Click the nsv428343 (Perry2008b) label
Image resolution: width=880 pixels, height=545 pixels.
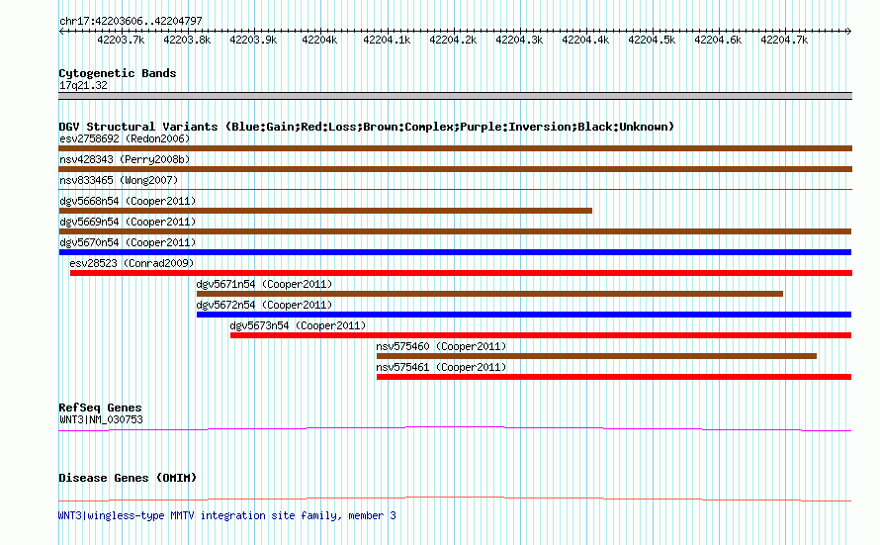125,159
